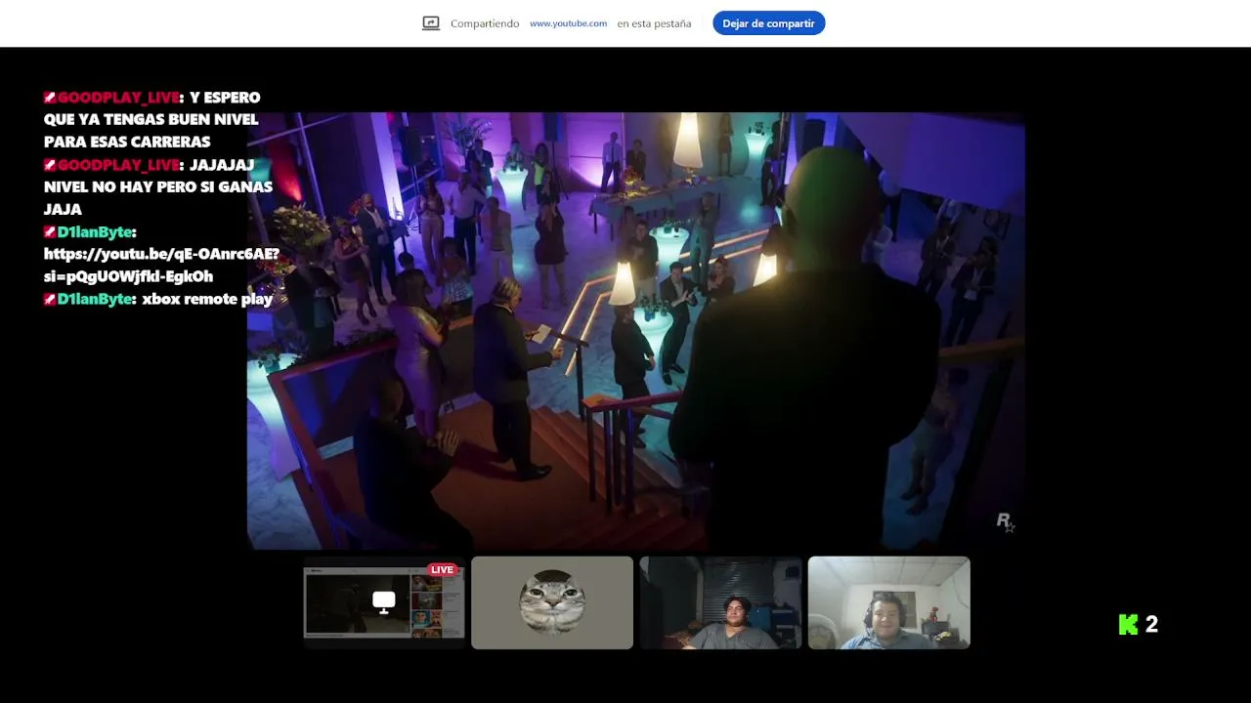Select the cat avatar participant thumbnail
The width and height of the screenshot is (1251, 703).
click(x=552, y=602)
